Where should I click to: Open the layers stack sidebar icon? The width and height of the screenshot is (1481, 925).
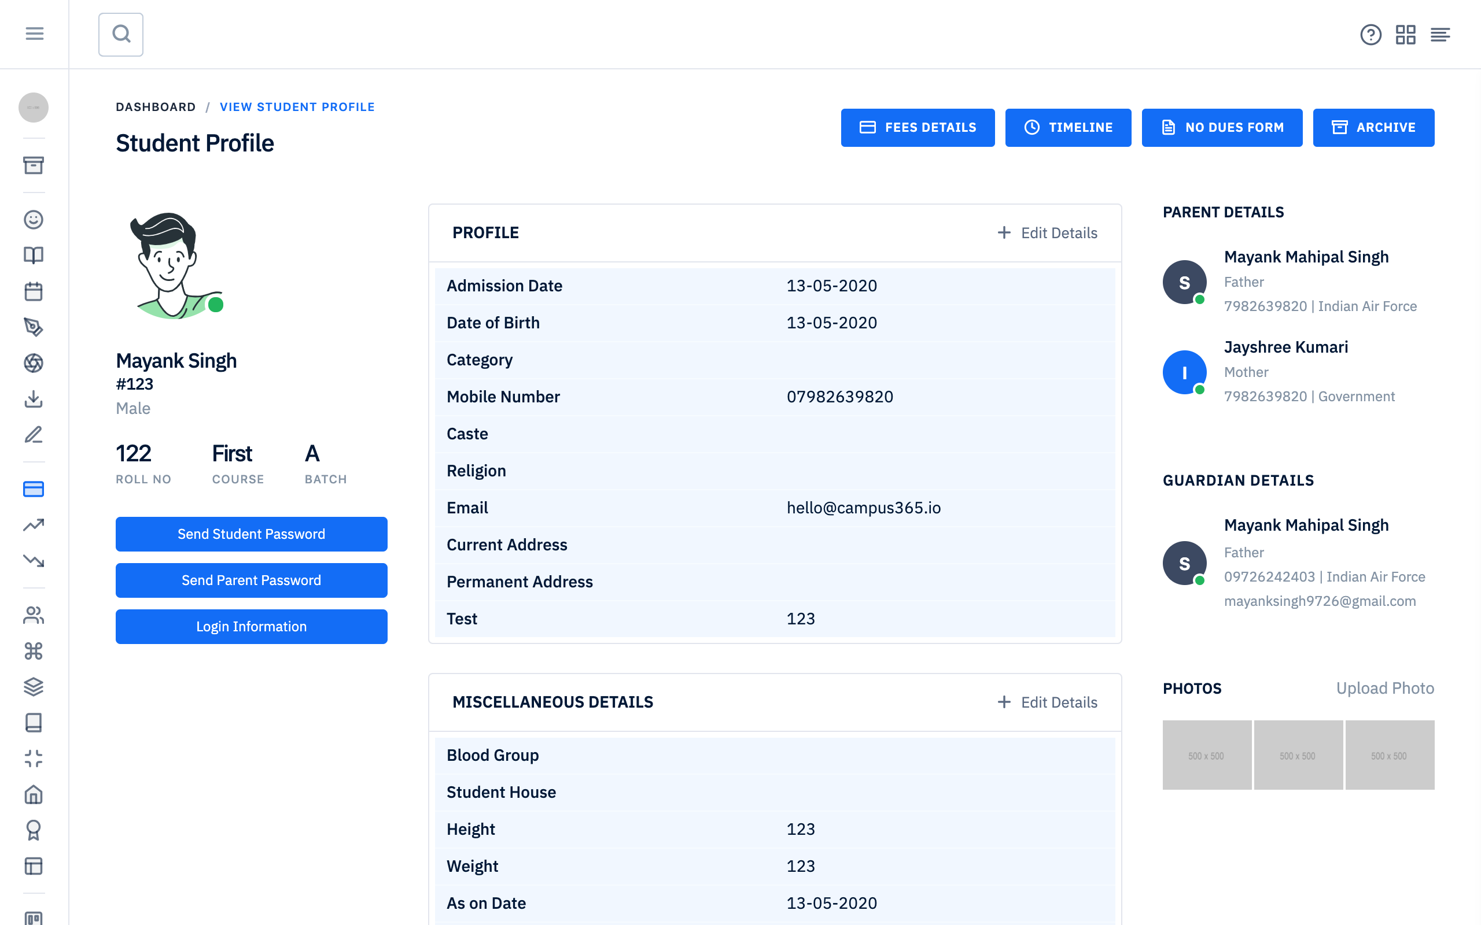coord(34,686)
